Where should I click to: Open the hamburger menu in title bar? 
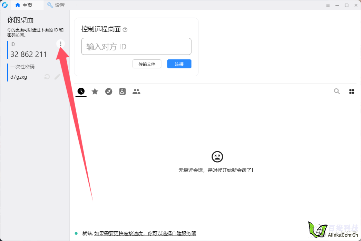click(328, 5)
